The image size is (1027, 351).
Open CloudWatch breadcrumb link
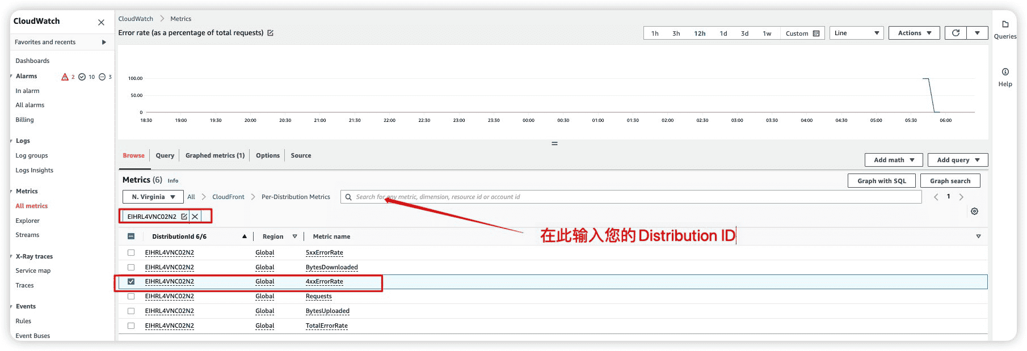click(136, 19)
